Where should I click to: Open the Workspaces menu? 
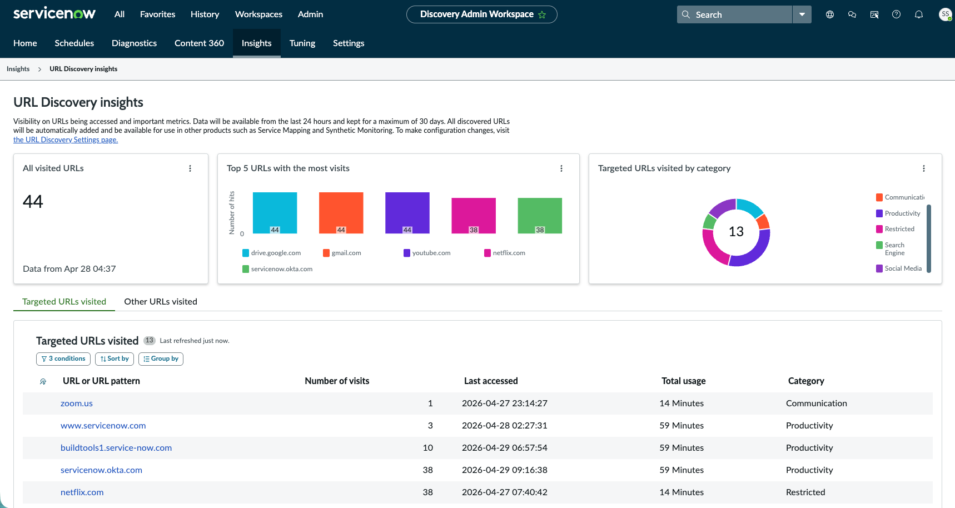point(258,14)
